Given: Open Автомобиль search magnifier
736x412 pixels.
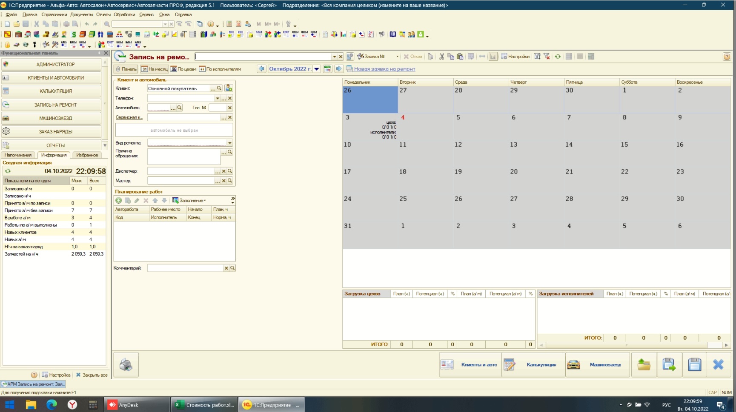Looking at the screenshot, I should pos(179,108).
